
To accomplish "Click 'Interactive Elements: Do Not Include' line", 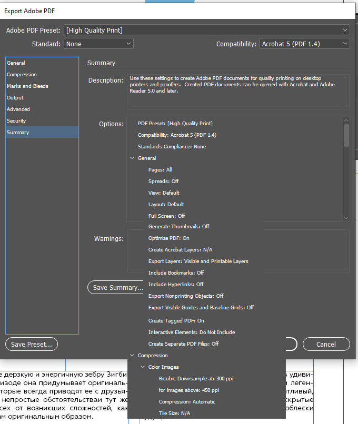I will pyautogui.click(x=192, y=332).
